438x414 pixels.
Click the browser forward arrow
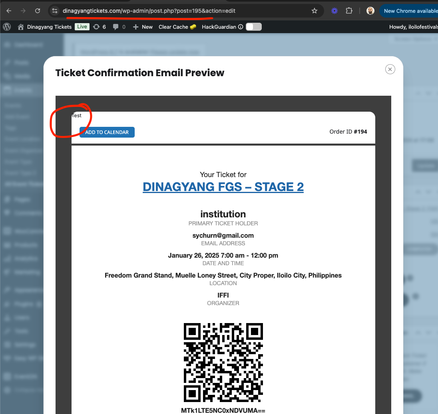click(23, 11)
